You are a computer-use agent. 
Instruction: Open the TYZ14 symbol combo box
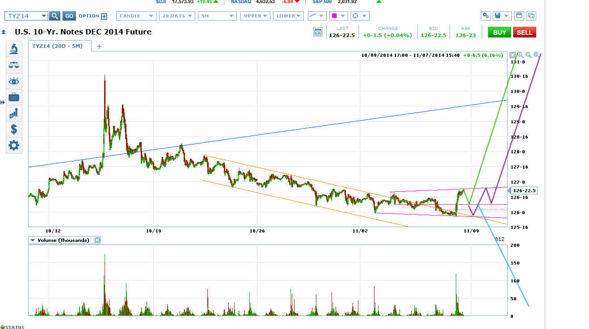tap(26, 16)
